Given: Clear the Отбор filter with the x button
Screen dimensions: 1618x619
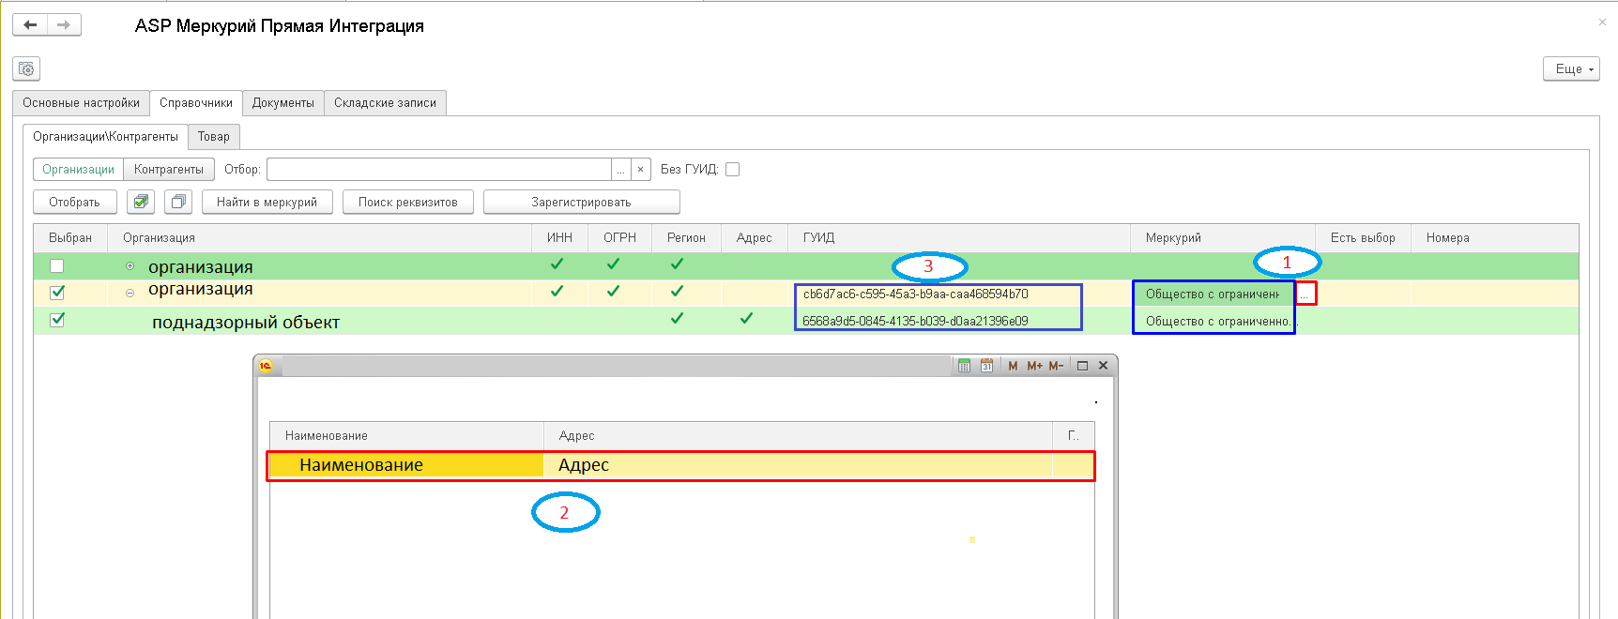Looking at the screenshot, I should [x=640, y=170].
